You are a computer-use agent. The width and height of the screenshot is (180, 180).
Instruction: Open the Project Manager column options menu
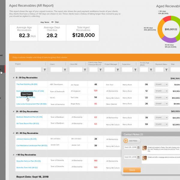tap(118, 64)
